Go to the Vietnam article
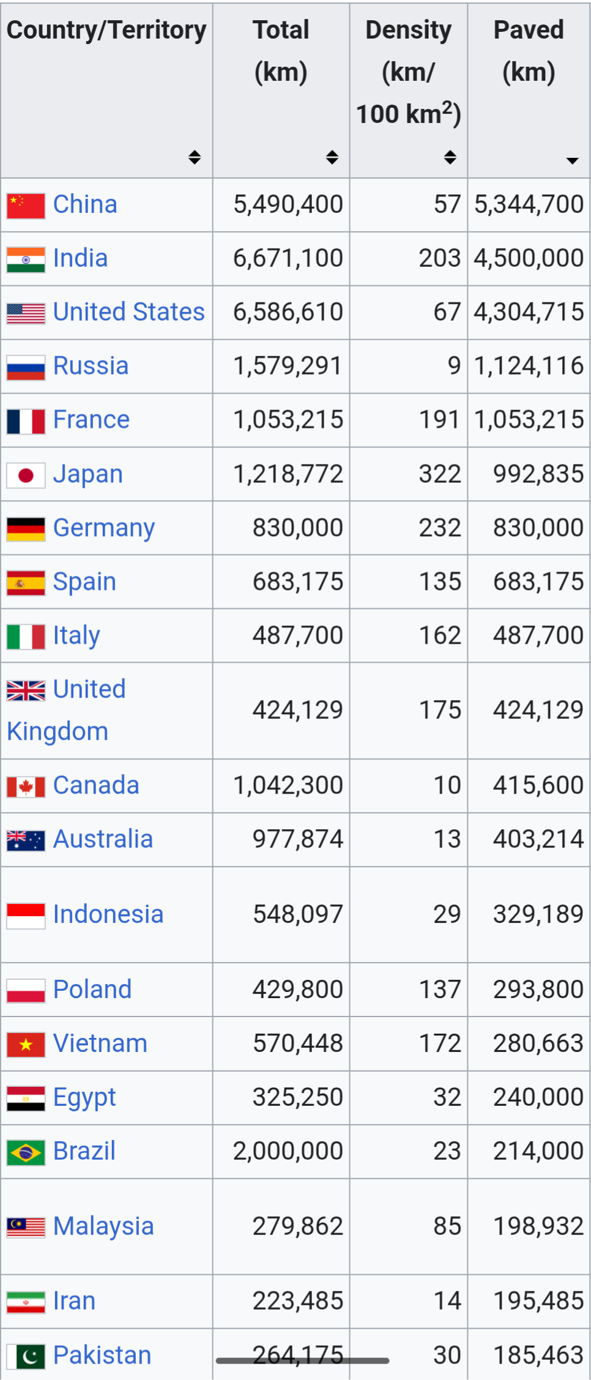591x1380 pixels. (100, 1043)
